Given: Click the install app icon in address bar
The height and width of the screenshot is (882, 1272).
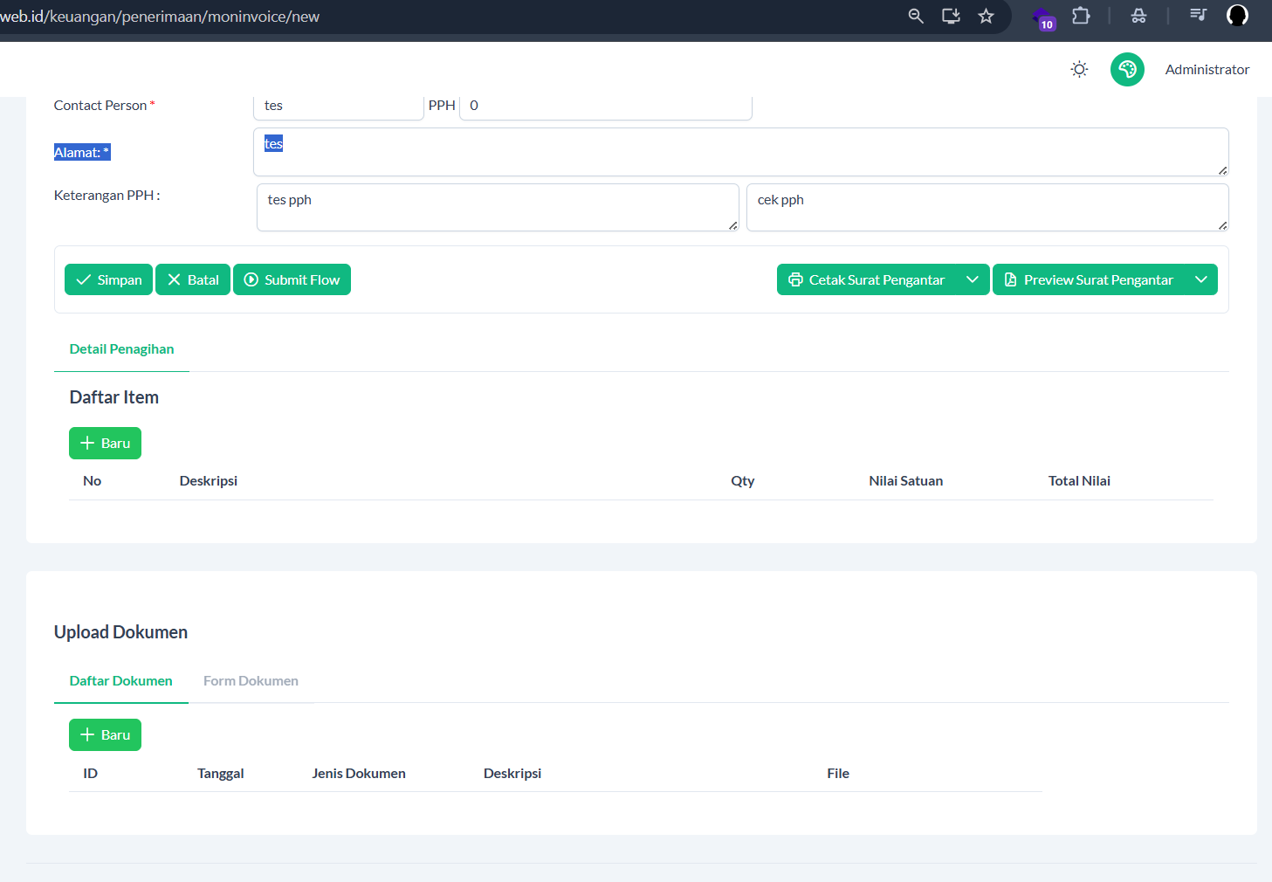Looking at the screenshot, I should click(951, 16).
